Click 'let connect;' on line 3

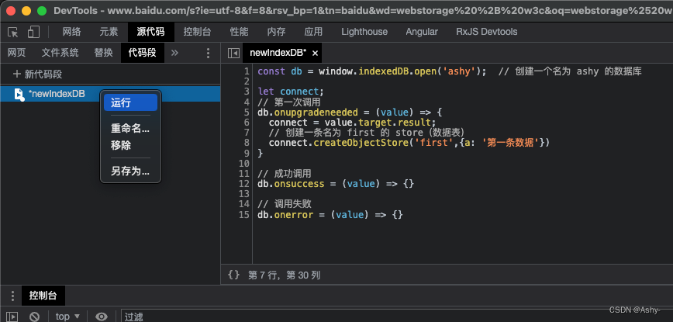[x=291, y=92]
